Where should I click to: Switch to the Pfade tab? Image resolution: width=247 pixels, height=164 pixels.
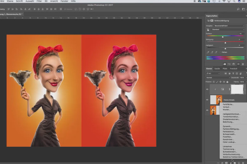coord(225,68)
